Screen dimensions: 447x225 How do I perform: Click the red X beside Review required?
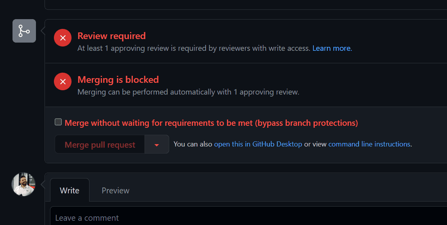click(63, 38)
